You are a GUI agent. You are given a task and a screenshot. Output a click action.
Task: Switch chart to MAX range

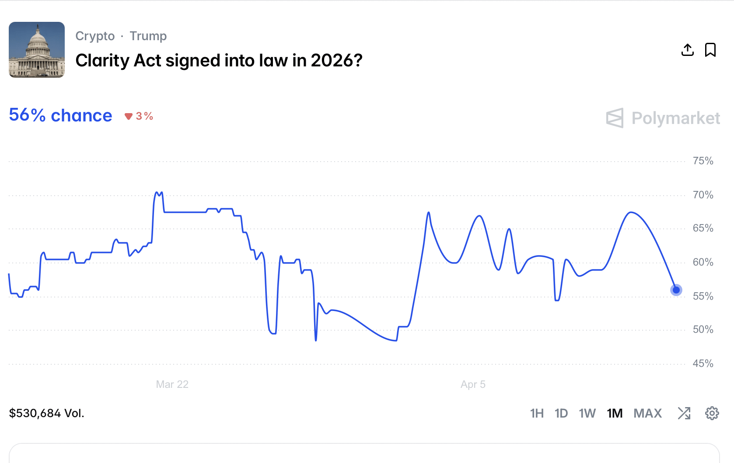click(x=647, y=413)
